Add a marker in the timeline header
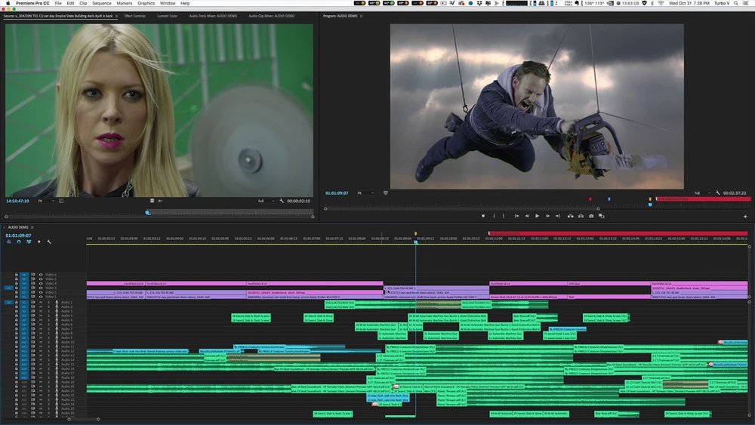The height and width of the screenshot is (425, 755). pos(39,242)
